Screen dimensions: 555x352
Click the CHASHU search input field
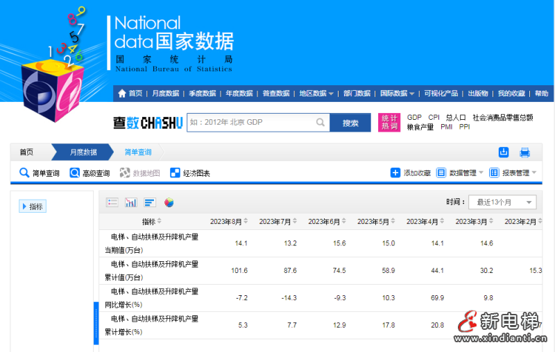[x=250, y=123]
